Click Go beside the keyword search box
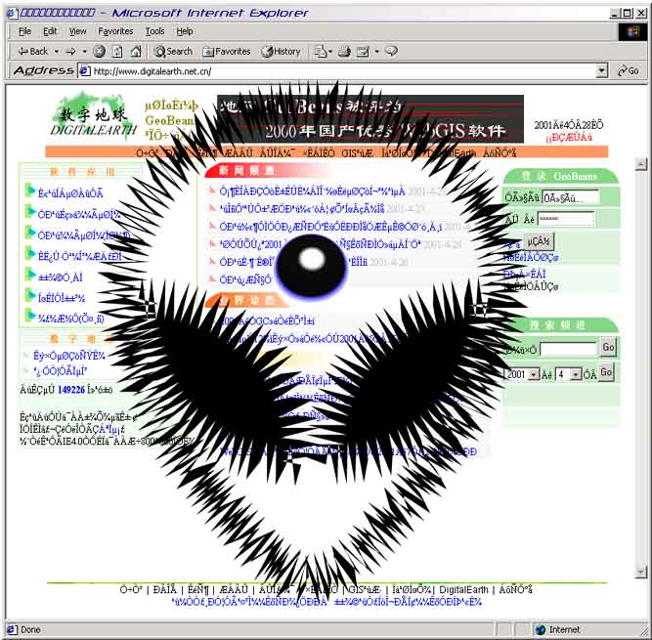The width and height of the screenshot is (652, 640). (607, 348)
